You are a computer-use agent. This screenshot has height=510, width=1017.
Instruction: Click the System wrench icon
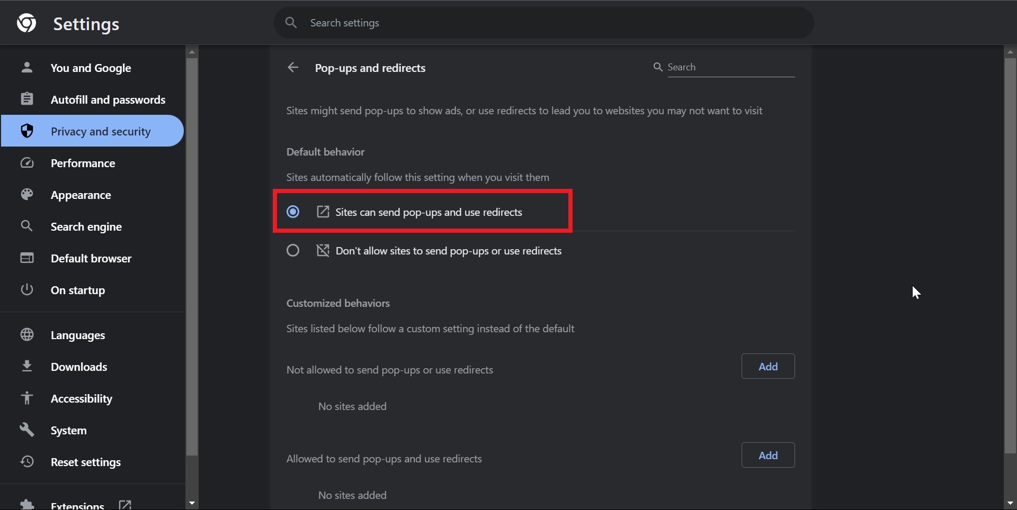pos(27,430)
